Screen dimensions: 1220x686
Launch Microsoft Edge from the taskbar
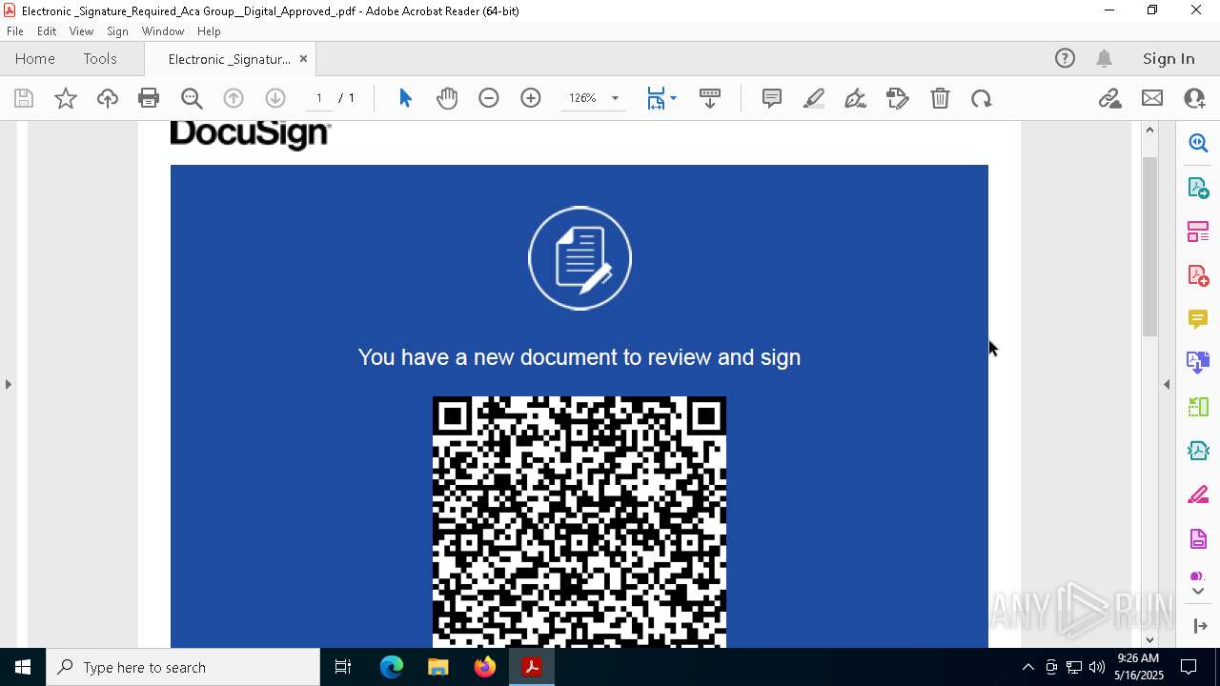392,667
